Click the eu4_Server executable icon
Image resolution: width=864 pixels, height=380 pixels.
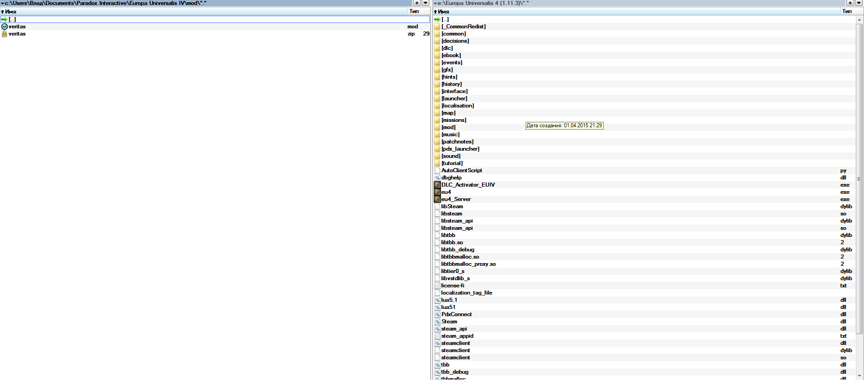tap(437, 199)
